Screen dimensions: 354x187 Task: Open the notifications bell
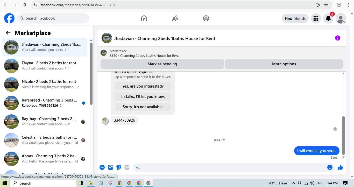pyautogui.click(x=328, y=18)
